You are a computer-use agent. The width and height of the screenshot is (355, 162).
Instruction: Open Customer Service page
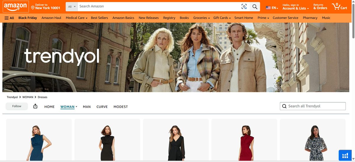click(x=285, y=18)
